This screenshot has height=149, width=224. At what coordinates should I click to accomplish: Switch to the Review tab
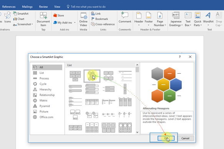tap(43, 7)
